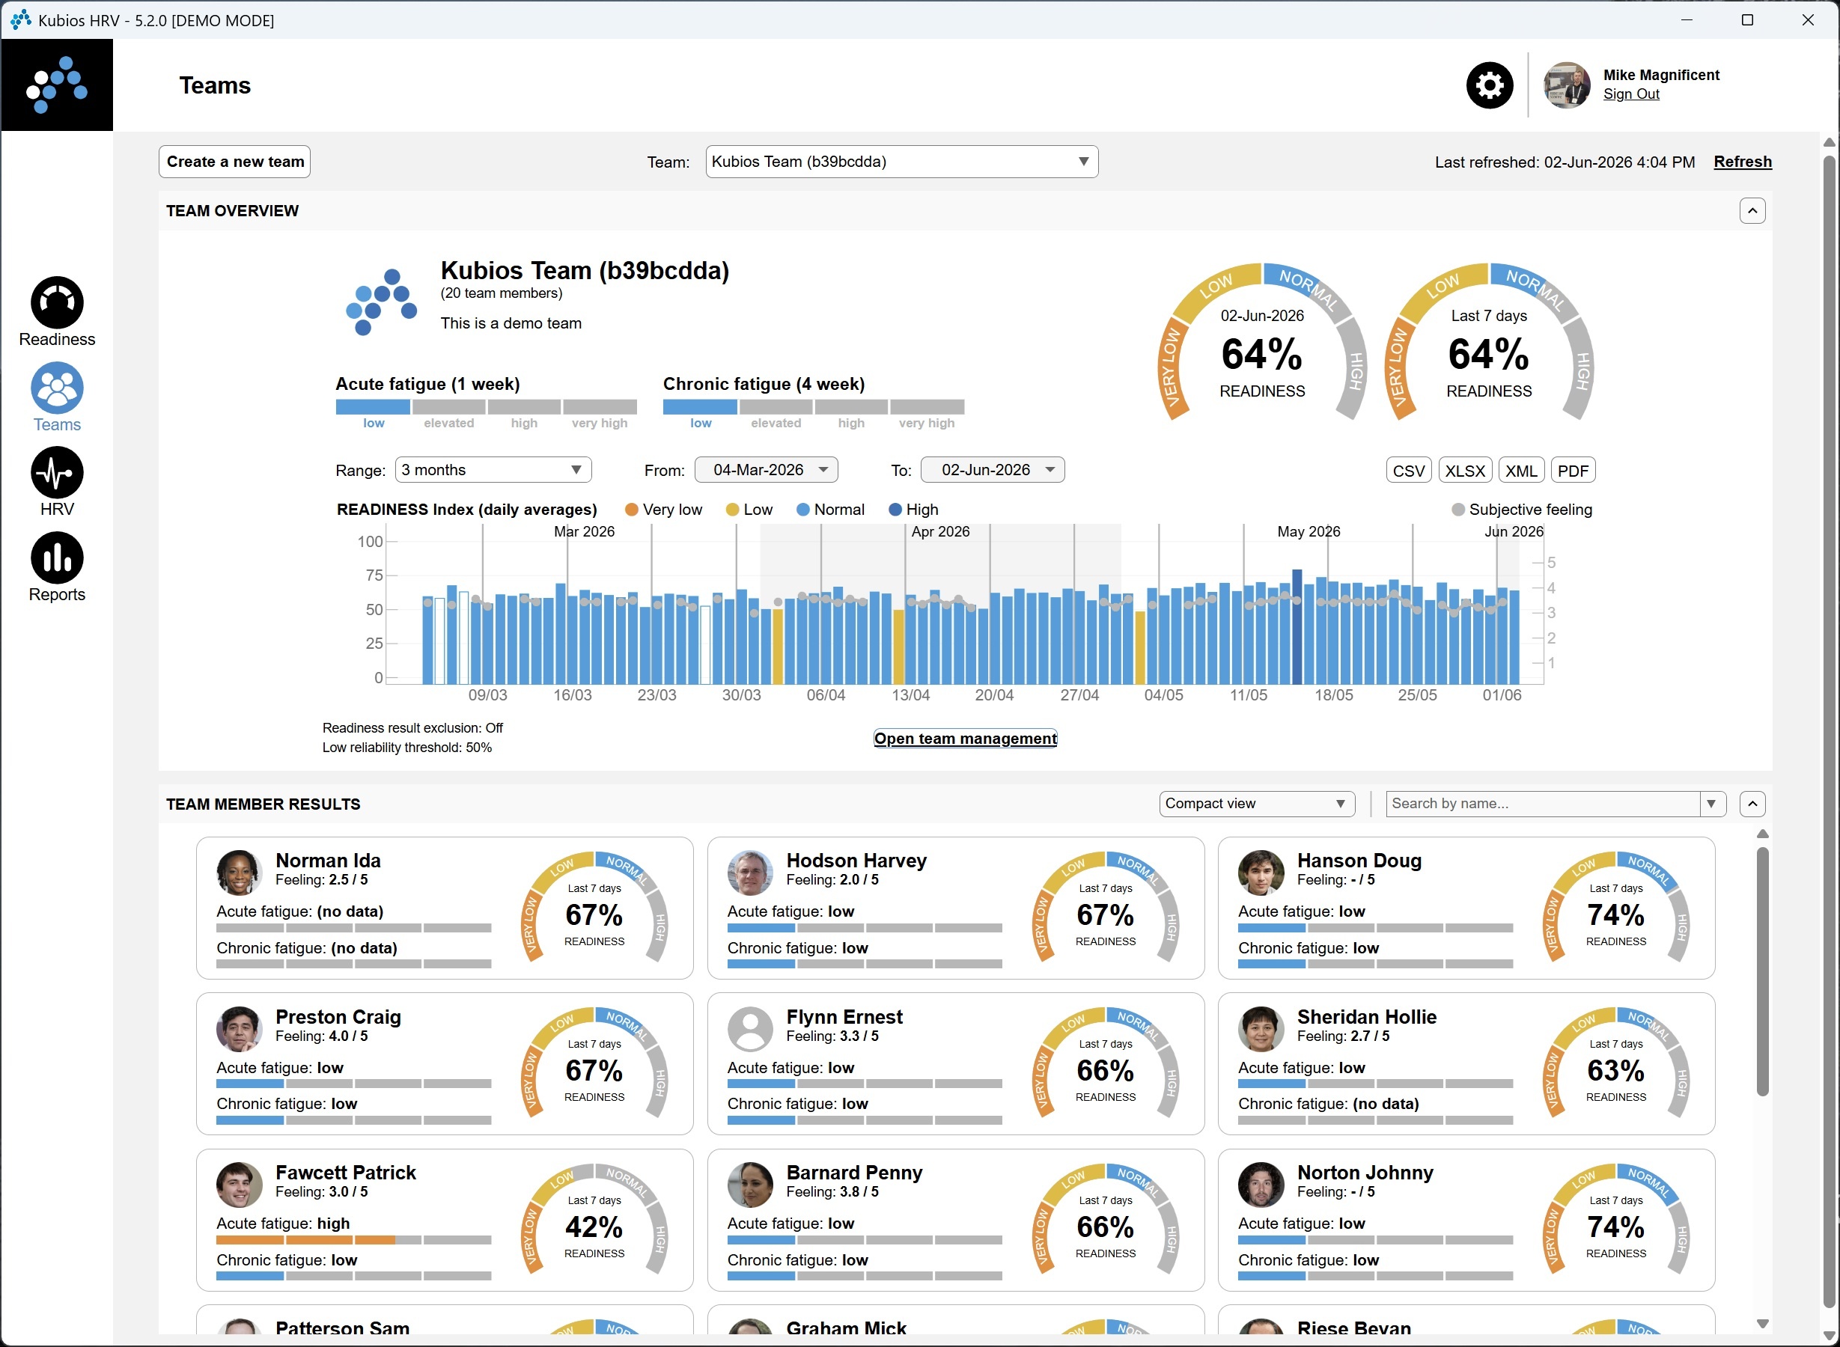The height and width of the screenshot is (1347, 1840).
Task: Toggle the Subjective feeling legend marker
Action: point(1458,510)
